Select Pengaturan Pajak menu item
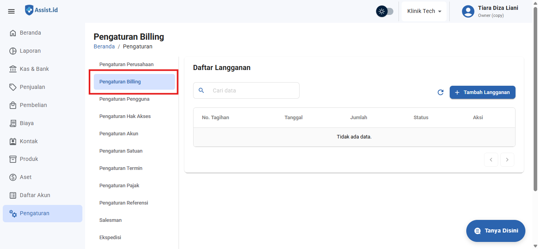 coord(119,186)
